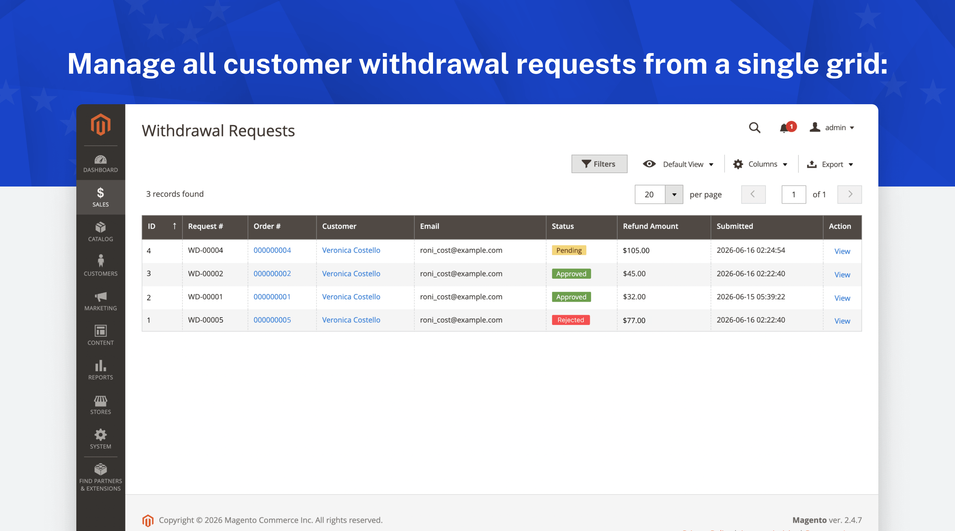Open the admin account dropdown
The height and width of the screenshot is (531, 955).
pos(832,127)
